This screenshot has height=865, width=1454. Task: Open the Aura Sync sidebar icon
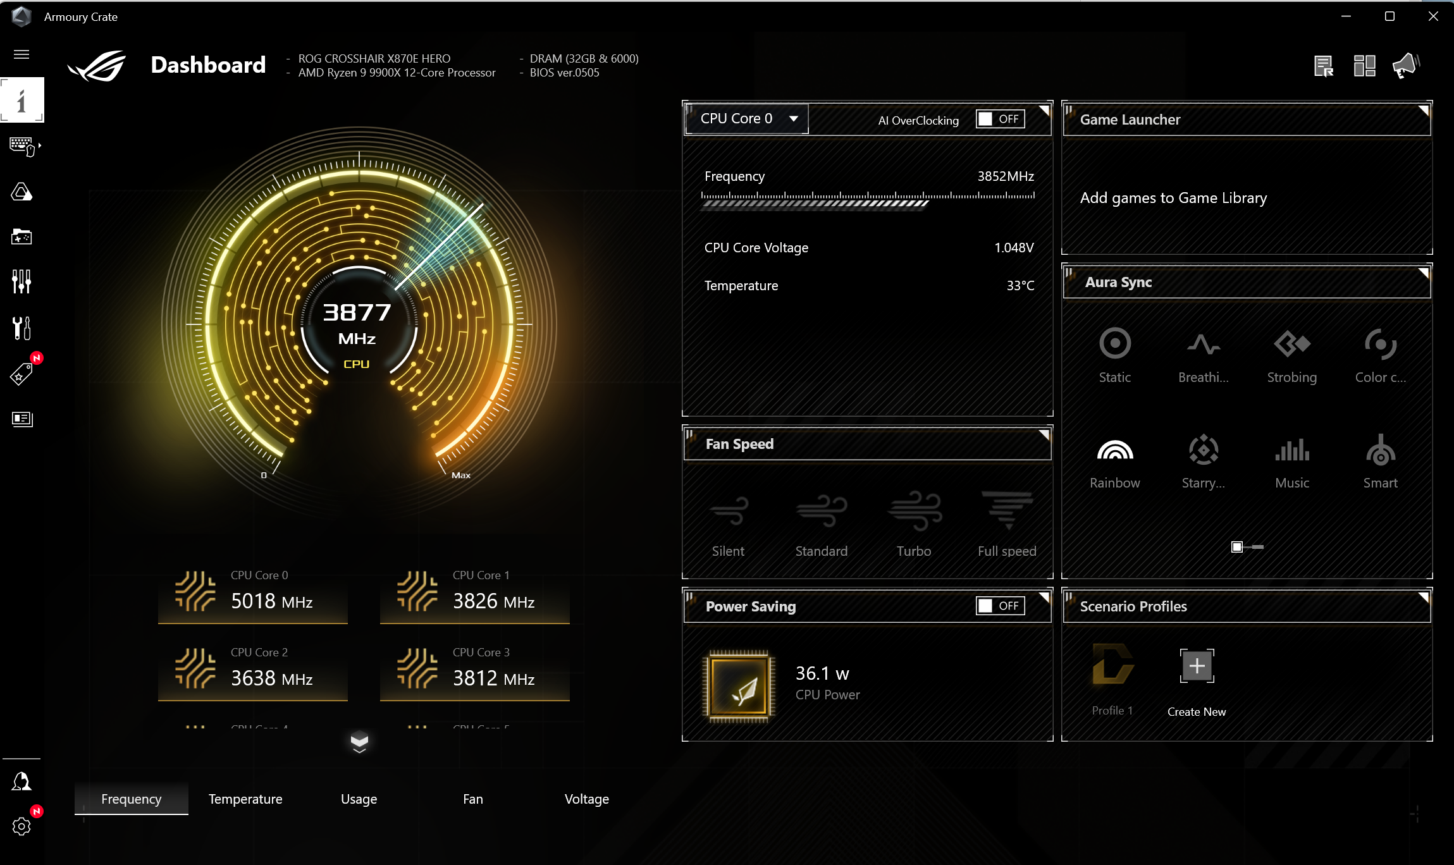point(22,192)
